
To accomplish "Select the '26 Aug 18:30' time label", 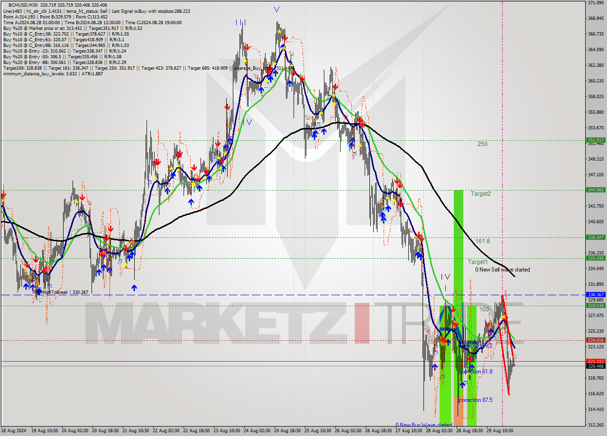I will 378,431.
